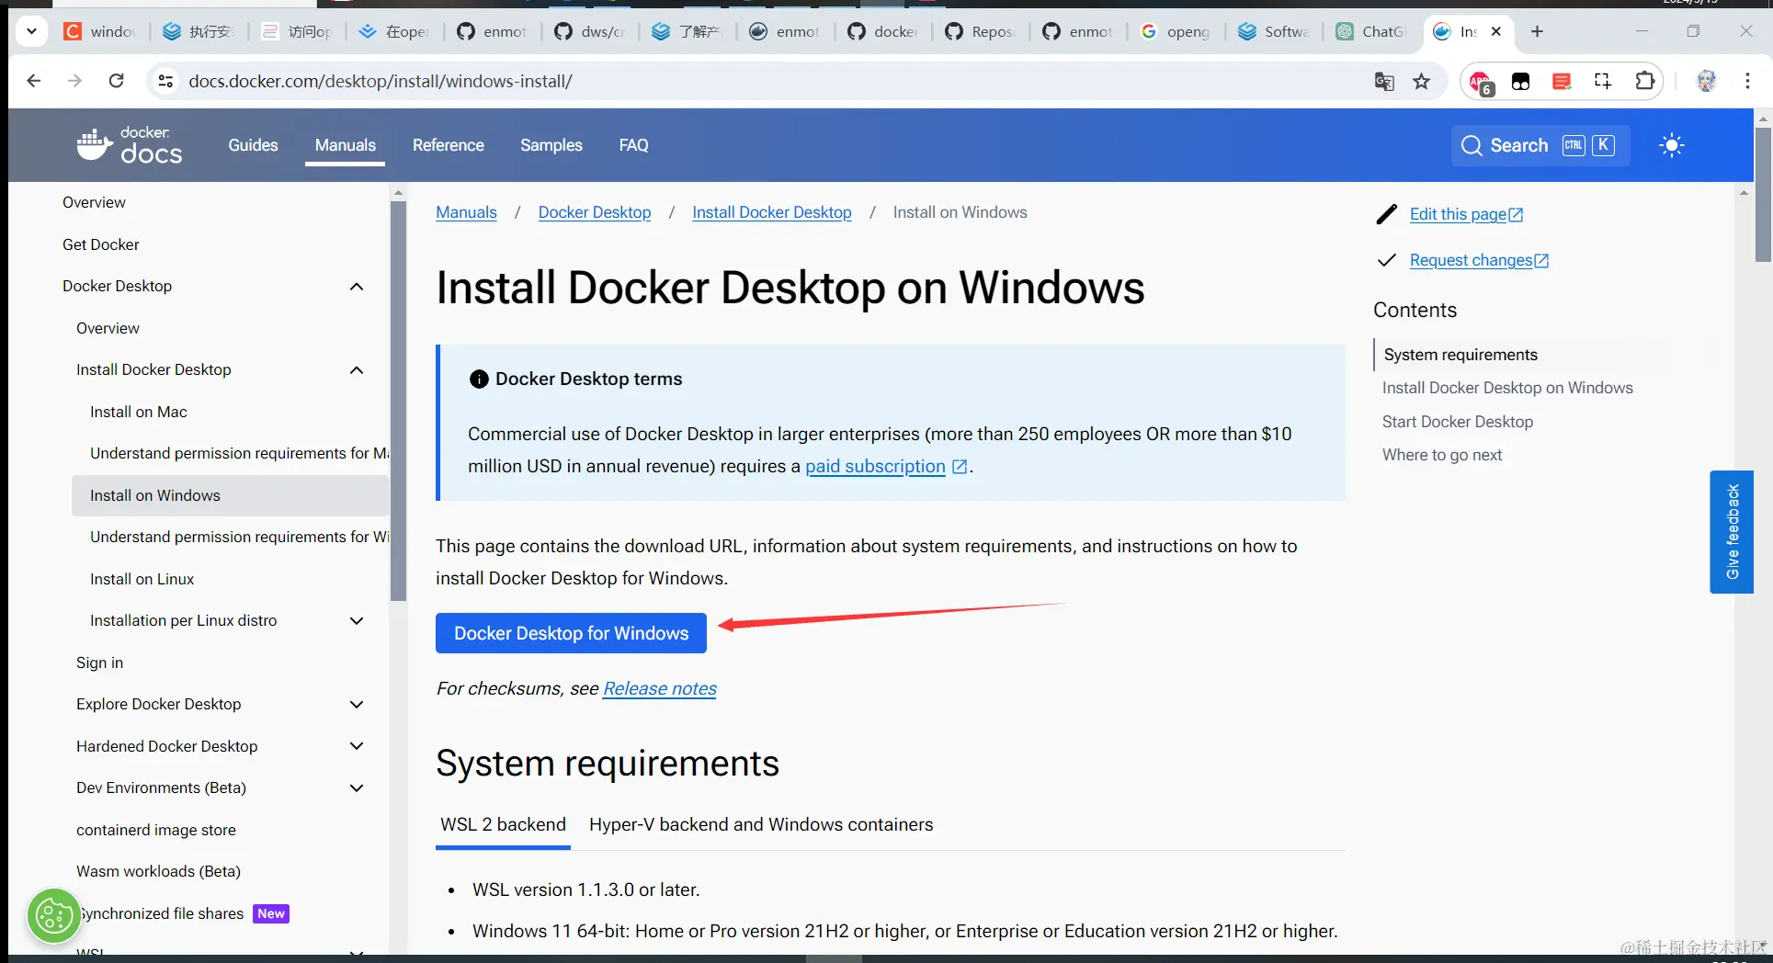1773x963 pixels.
Task: Open the Chrome three-dot menu
Action: (x=1747, y=81)
